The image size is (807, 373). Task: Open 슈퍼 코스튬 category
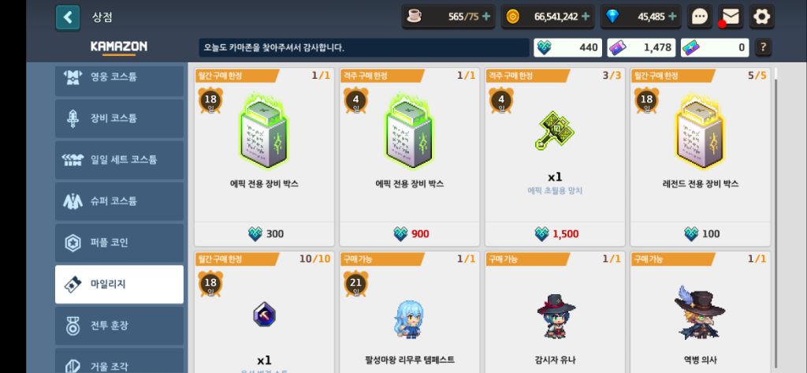point(120,201)
